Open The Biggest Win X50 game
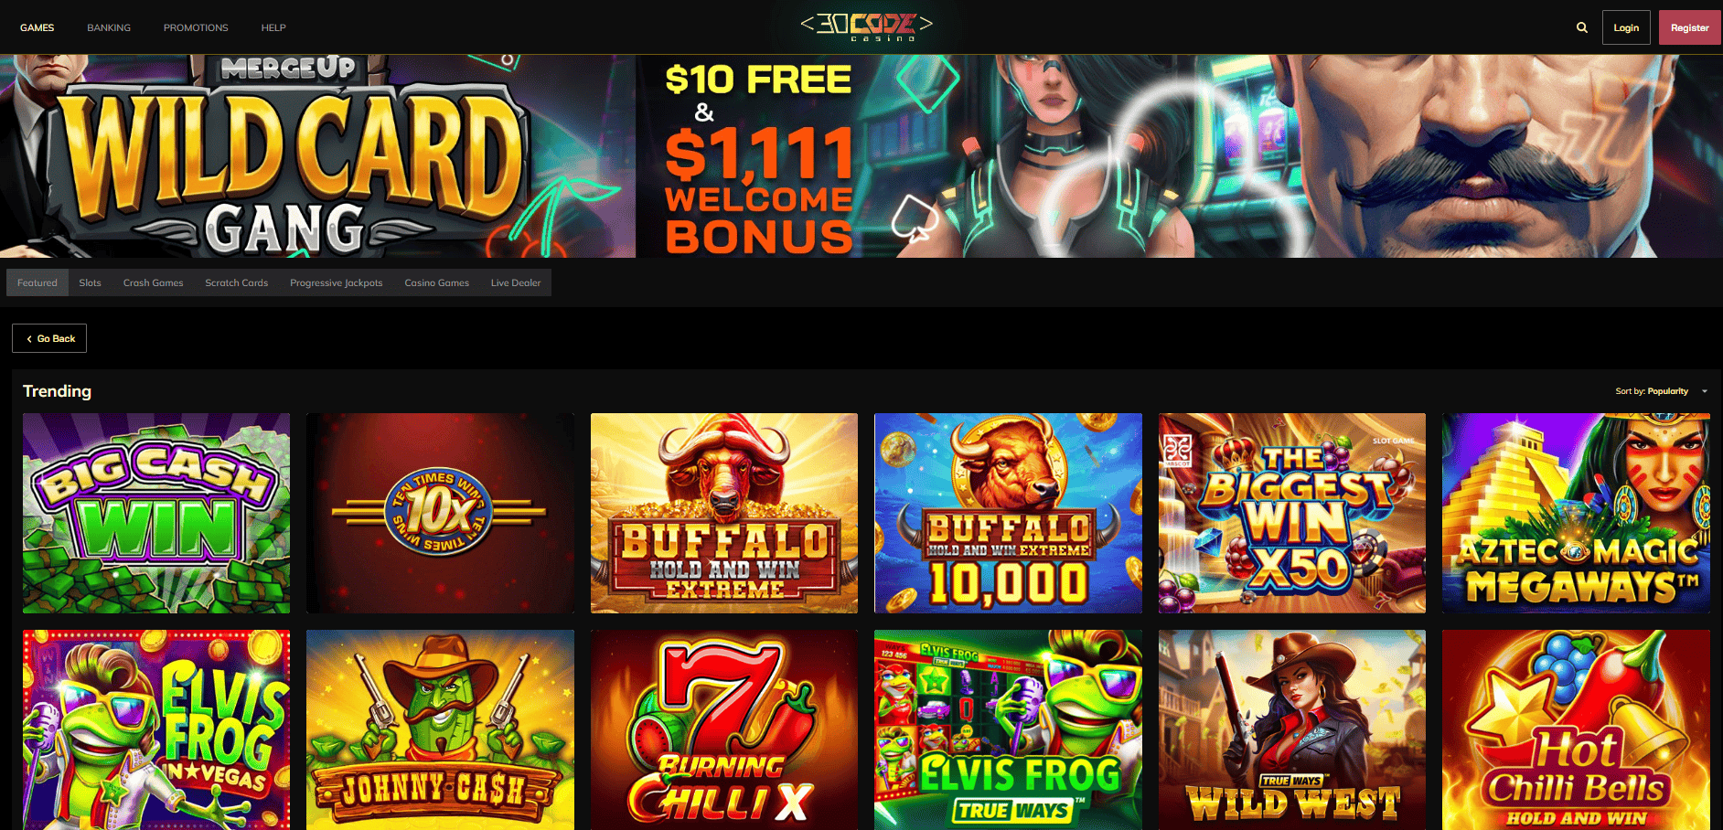 click(x=1291, y=513)
